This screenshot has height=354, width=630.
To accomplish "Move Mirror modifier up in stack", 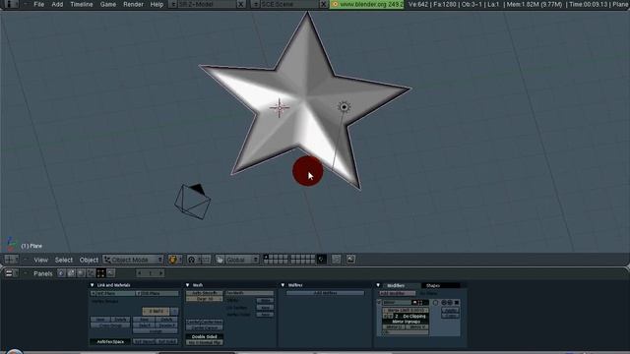I will point(444,302).
